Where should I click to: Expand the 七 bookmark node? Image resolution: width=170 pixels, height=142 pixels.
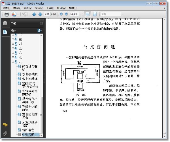13,57
